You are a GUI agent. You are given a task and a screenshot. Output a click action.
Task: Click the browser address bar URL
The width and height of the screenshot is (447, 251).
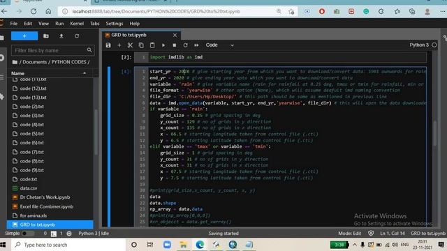click(156, 11)
